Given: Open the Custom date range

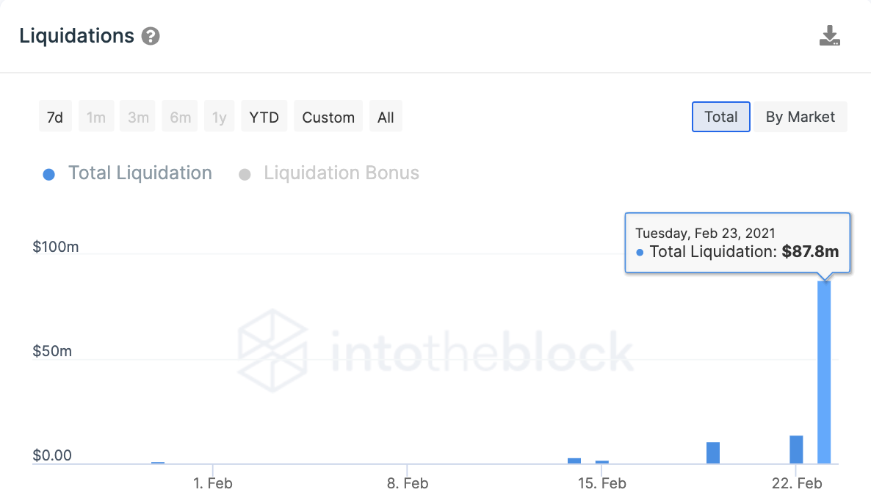Looking at the screenshot, I should click(328, 117).
